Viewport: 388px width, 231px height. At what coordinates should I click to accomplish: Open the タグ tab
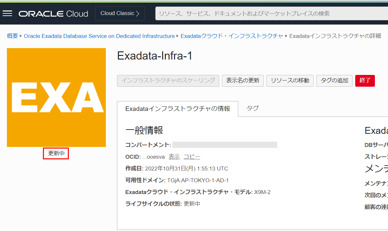pyautogui.click(x=252, y=108)
